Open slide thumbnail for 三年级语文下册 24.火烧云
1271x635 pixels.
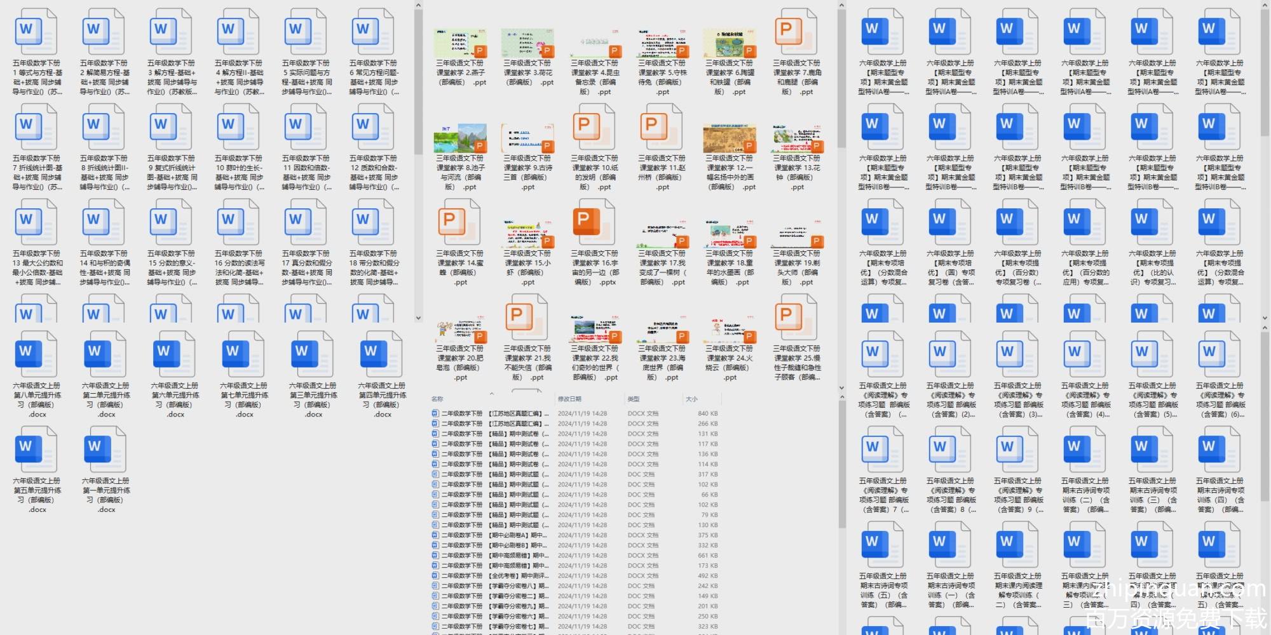point(729,328)
